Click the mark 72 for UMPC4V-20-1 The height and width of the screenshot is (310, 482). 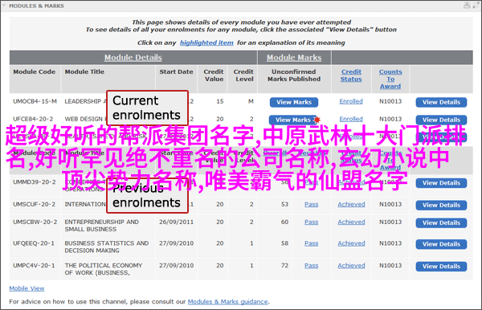click(x=284, y=266)
